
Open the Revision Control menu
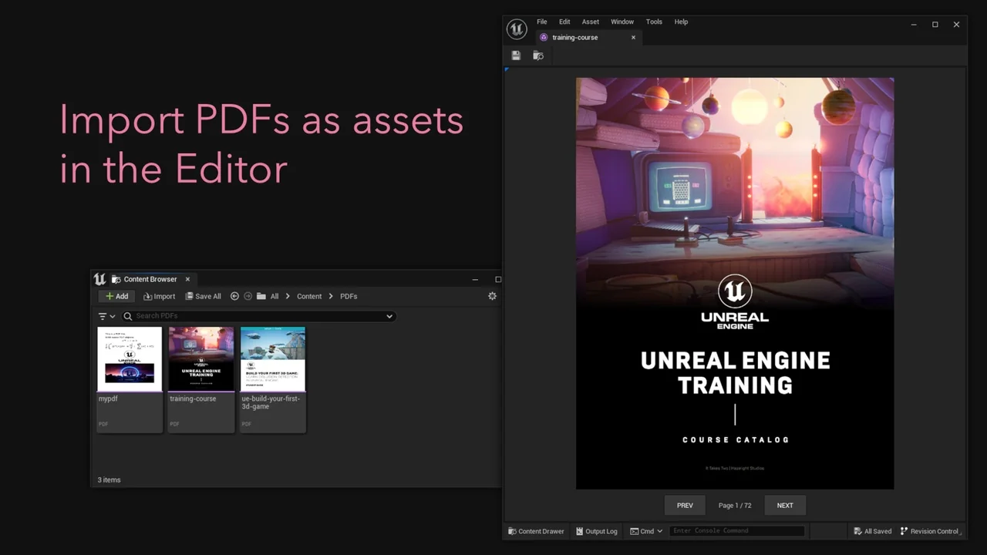[929, 531]
